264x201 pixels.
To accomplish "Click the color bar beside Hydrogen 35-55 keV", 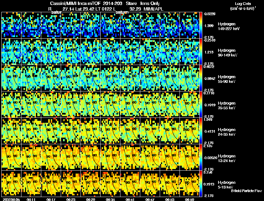I will point(201,105).
